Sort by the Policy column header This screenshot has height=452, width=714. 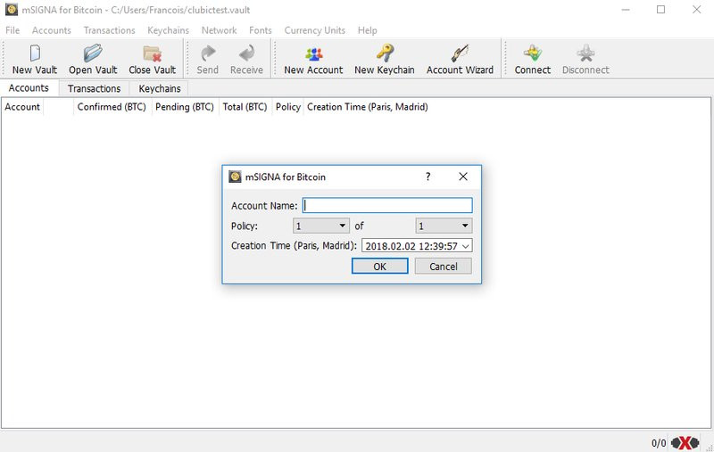287,107
